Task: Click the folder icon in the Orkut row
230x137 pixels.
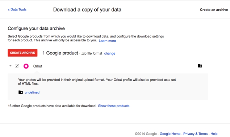Action: pyautogui.click(x=200, y=66)
